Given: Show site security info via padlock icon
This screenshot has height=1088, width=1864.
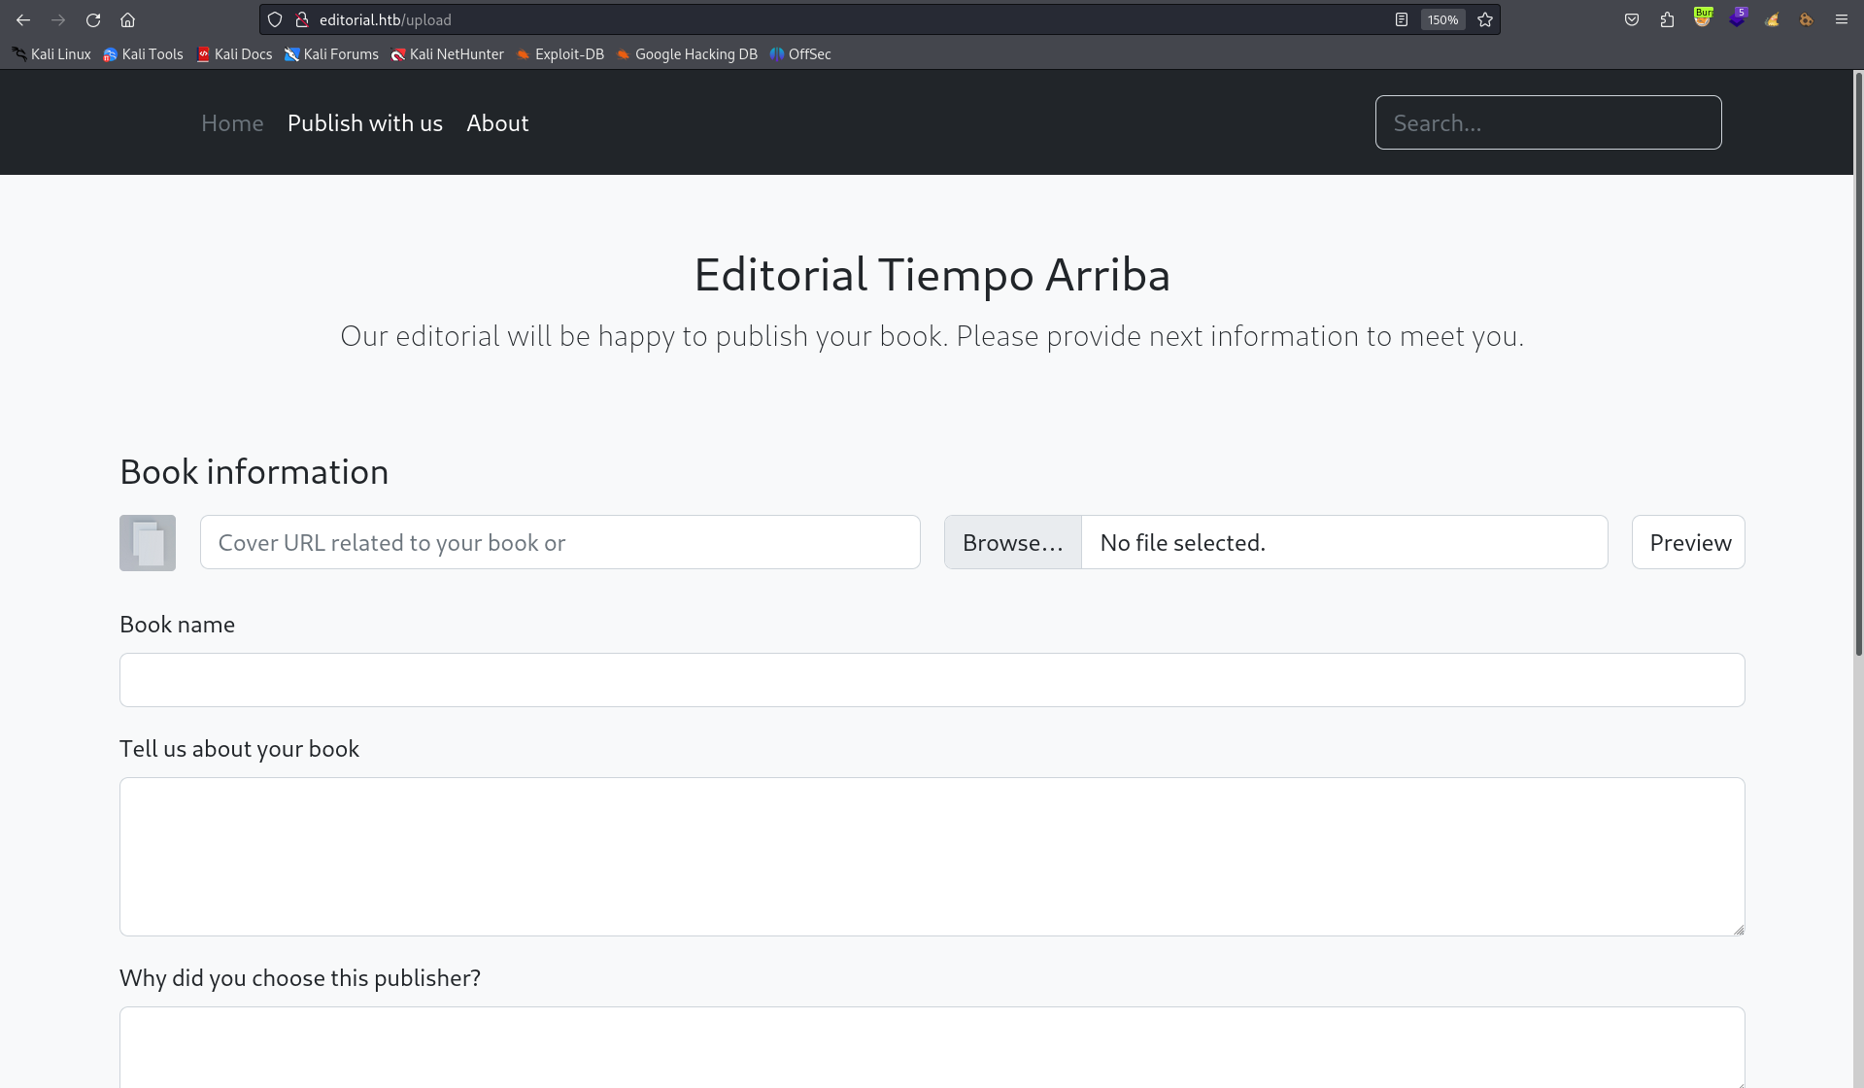Looking at the screenshot, I should click(302, 19).
